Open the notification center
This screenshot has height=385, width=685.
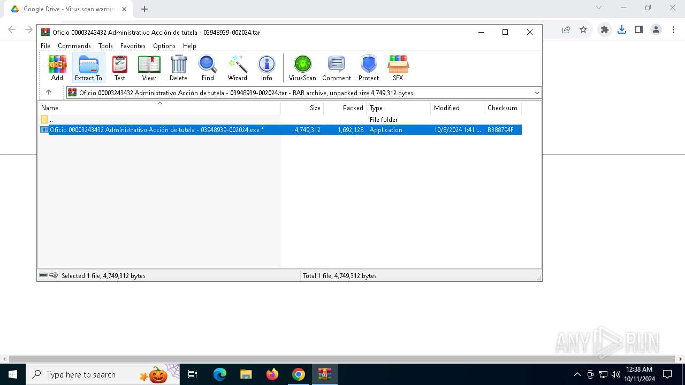pyautogui.click(x=667, y=374)
